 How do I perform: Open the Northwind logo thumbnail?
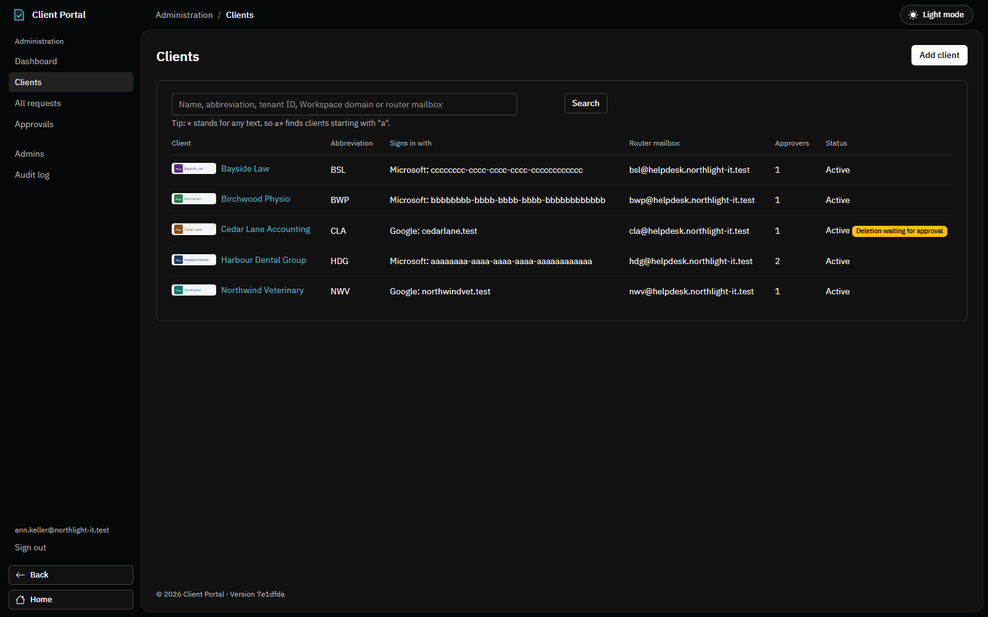point(194,290)
